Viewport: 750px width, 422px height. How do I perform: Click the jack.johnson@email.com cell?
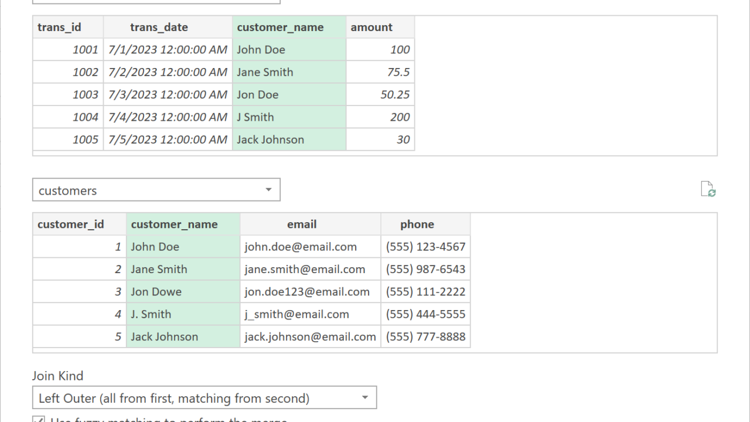(310, 336)
